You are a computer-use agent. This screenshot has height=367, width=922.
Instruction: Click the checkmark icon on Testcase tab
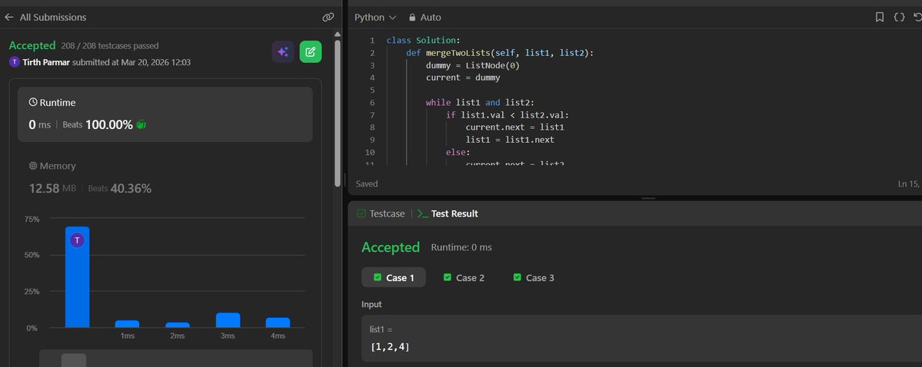[x=361, y=213]
